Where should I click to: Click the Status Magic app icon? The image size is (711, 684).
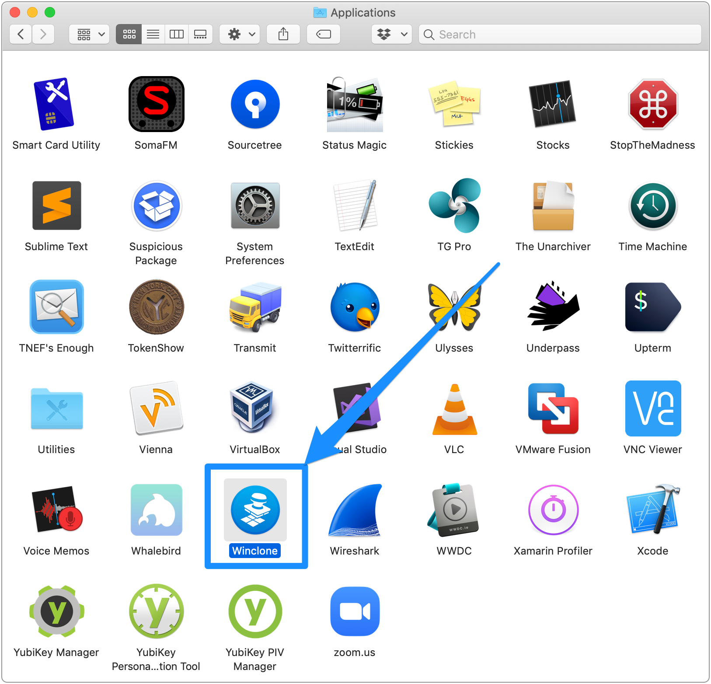point(355,104)
